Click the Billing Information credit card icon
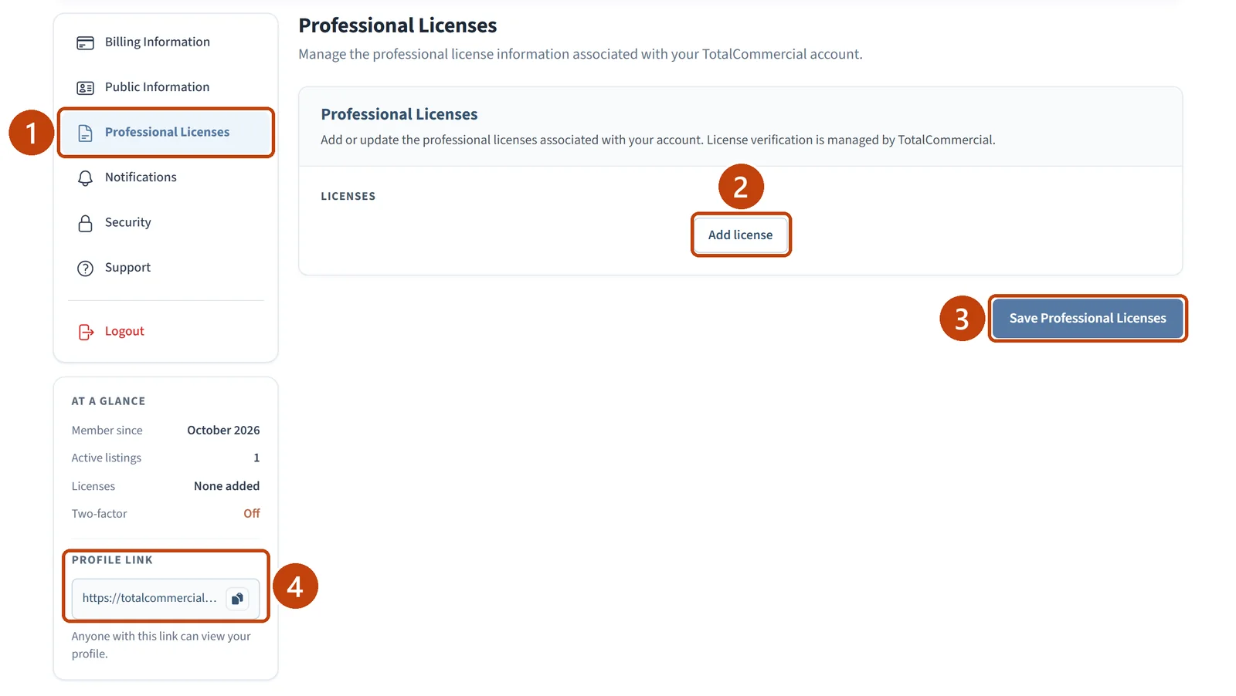This screenshot has width=1236, height=696. [x=85, y=43]
